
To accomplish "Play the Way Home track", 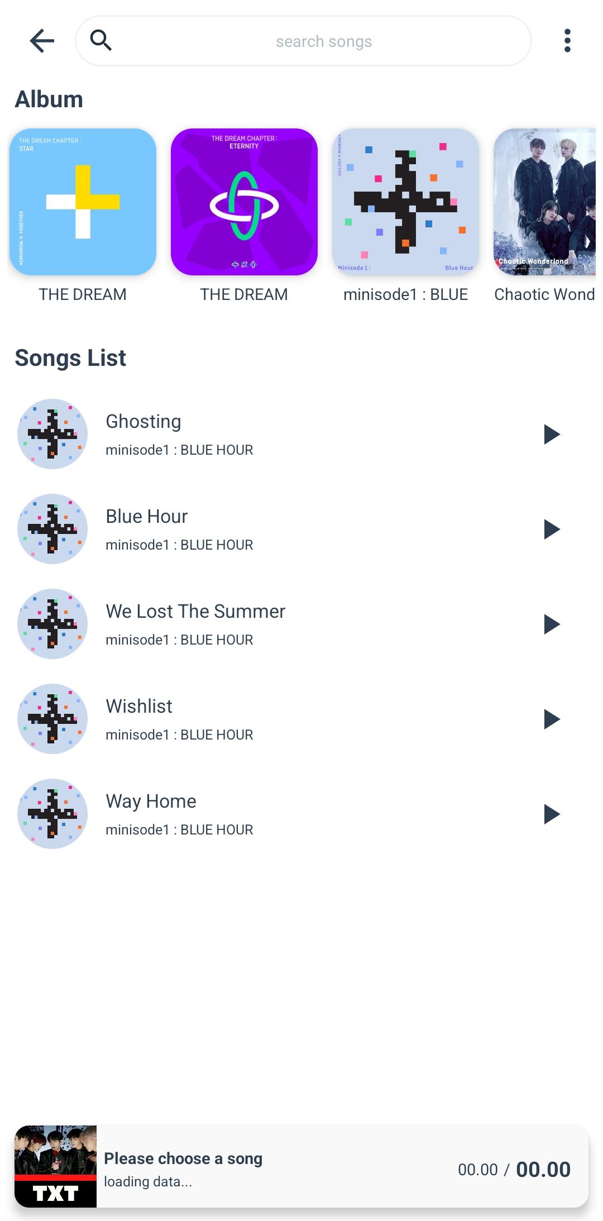I will tap(552, 814).
